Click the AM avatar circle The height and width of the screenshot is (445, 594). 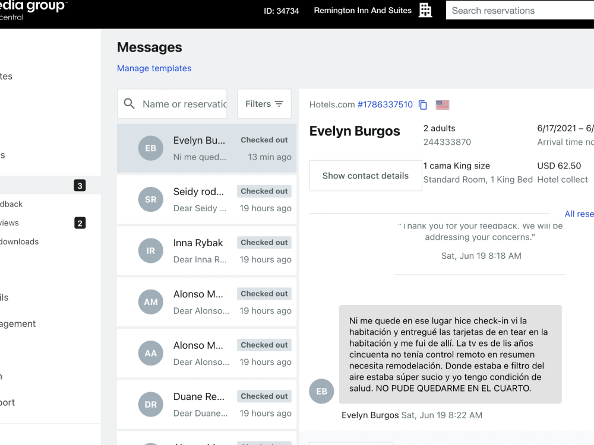tap(151, 302)
